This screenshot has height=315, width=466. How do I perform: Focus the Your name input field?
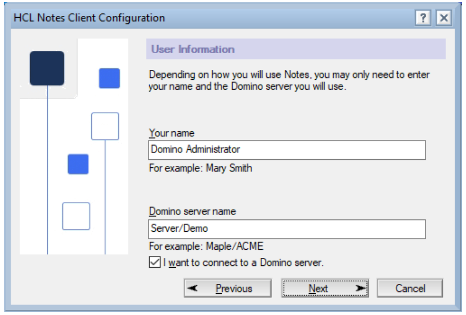287,150
